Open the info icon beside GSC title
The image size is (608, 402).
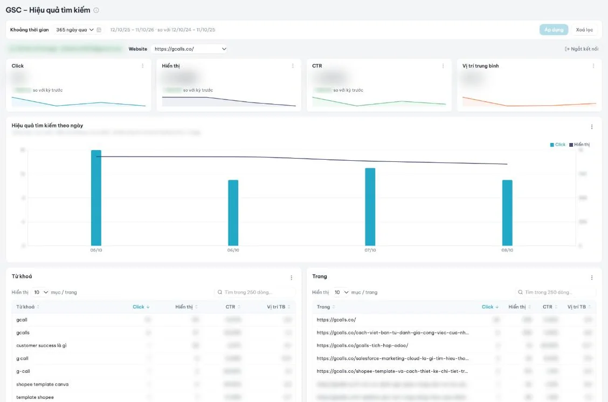coord(96,10)
